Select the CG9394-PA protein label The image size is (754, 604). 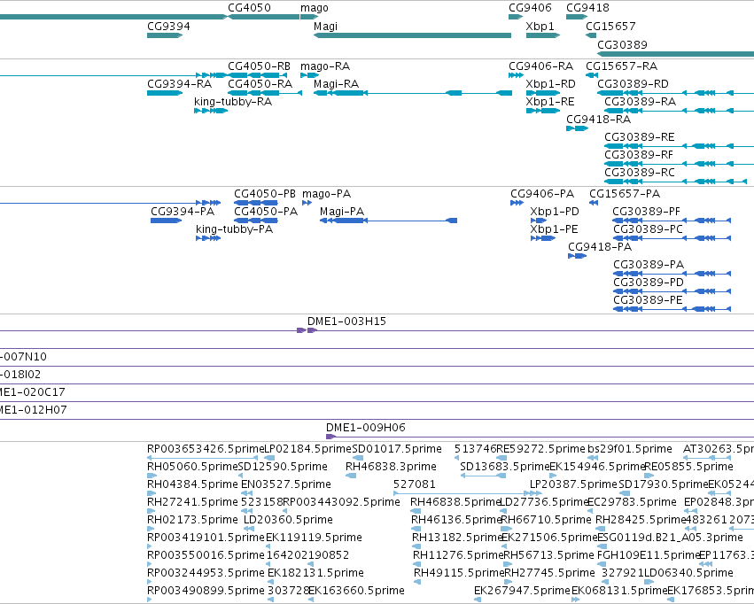pyautogui.click(x=183, y=212)
